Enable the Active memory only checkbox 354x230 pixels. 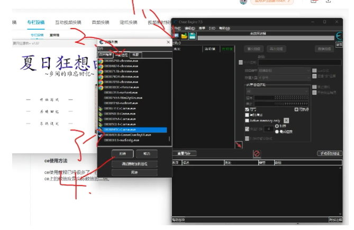[x=247, y=120]
